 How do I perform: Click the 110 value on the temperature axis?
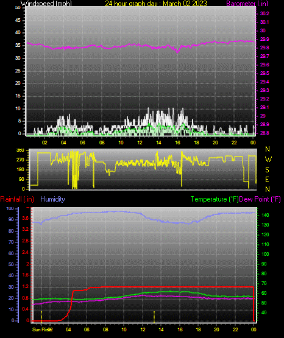pyautogui.click(x=265, y=244)
